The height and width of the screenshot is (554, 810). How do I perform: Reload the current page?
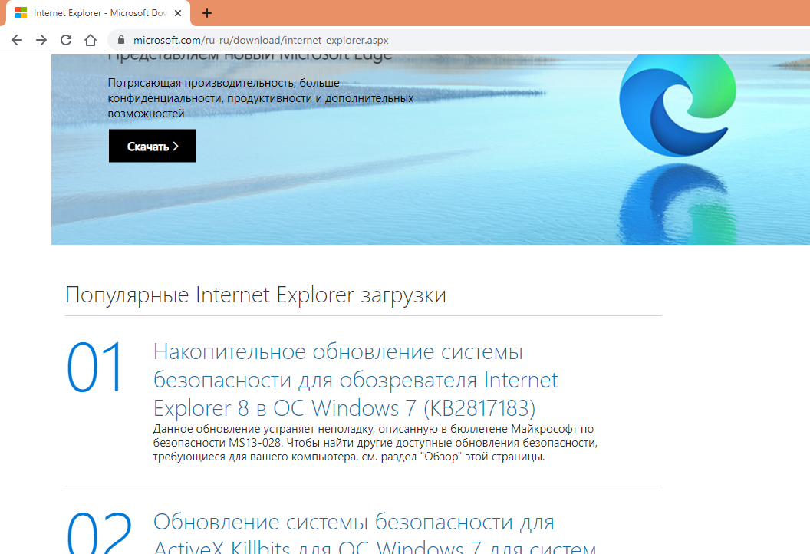point(66,41)
